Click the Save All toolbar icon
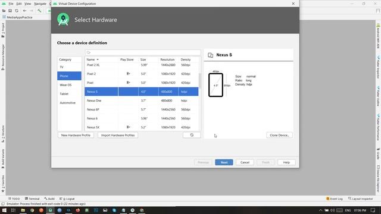Image resolution: width=381 pixels, height=214 pixels. (10, 11)
